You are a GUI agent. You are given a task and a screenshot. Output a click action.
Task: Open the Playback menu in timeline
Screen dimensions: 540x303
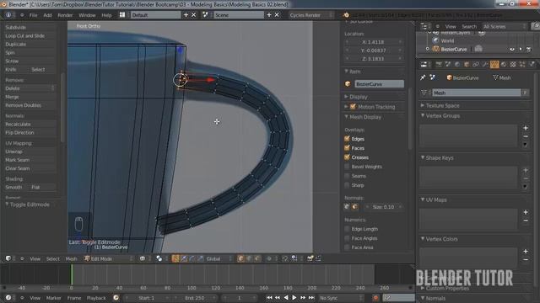(x=96, y=297)
